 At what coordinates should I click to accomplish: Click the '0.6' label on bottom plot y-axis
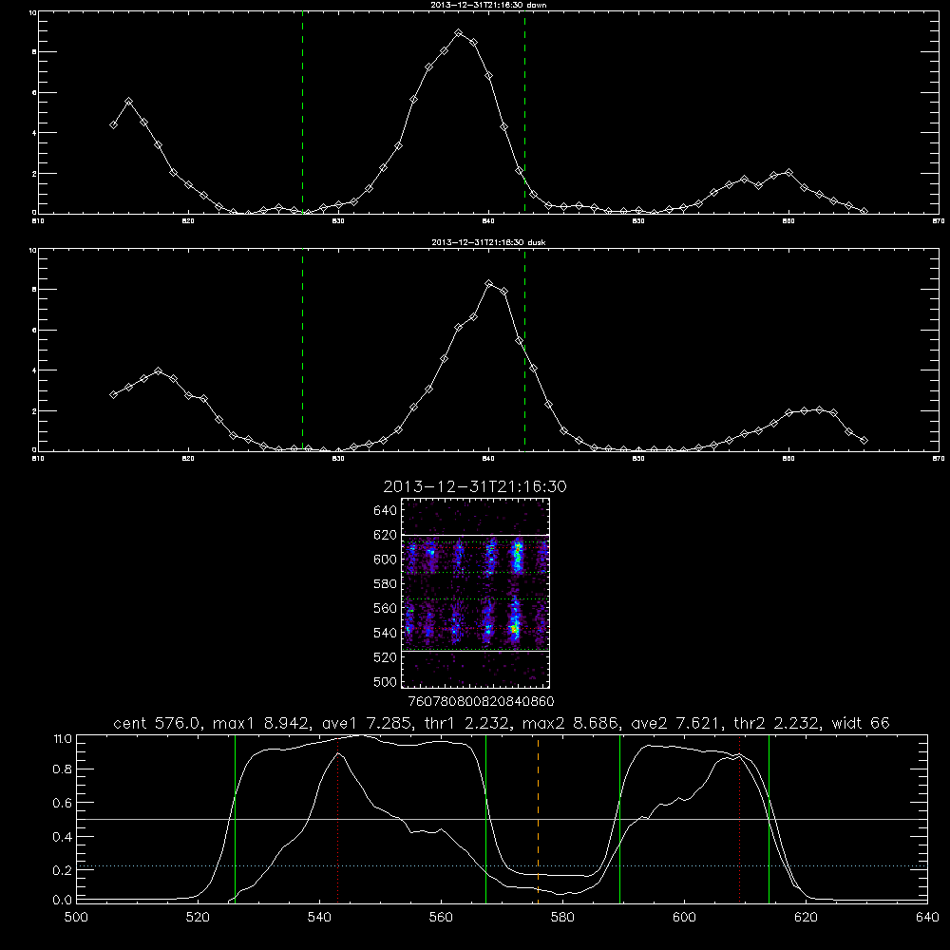tap(62, 803)
